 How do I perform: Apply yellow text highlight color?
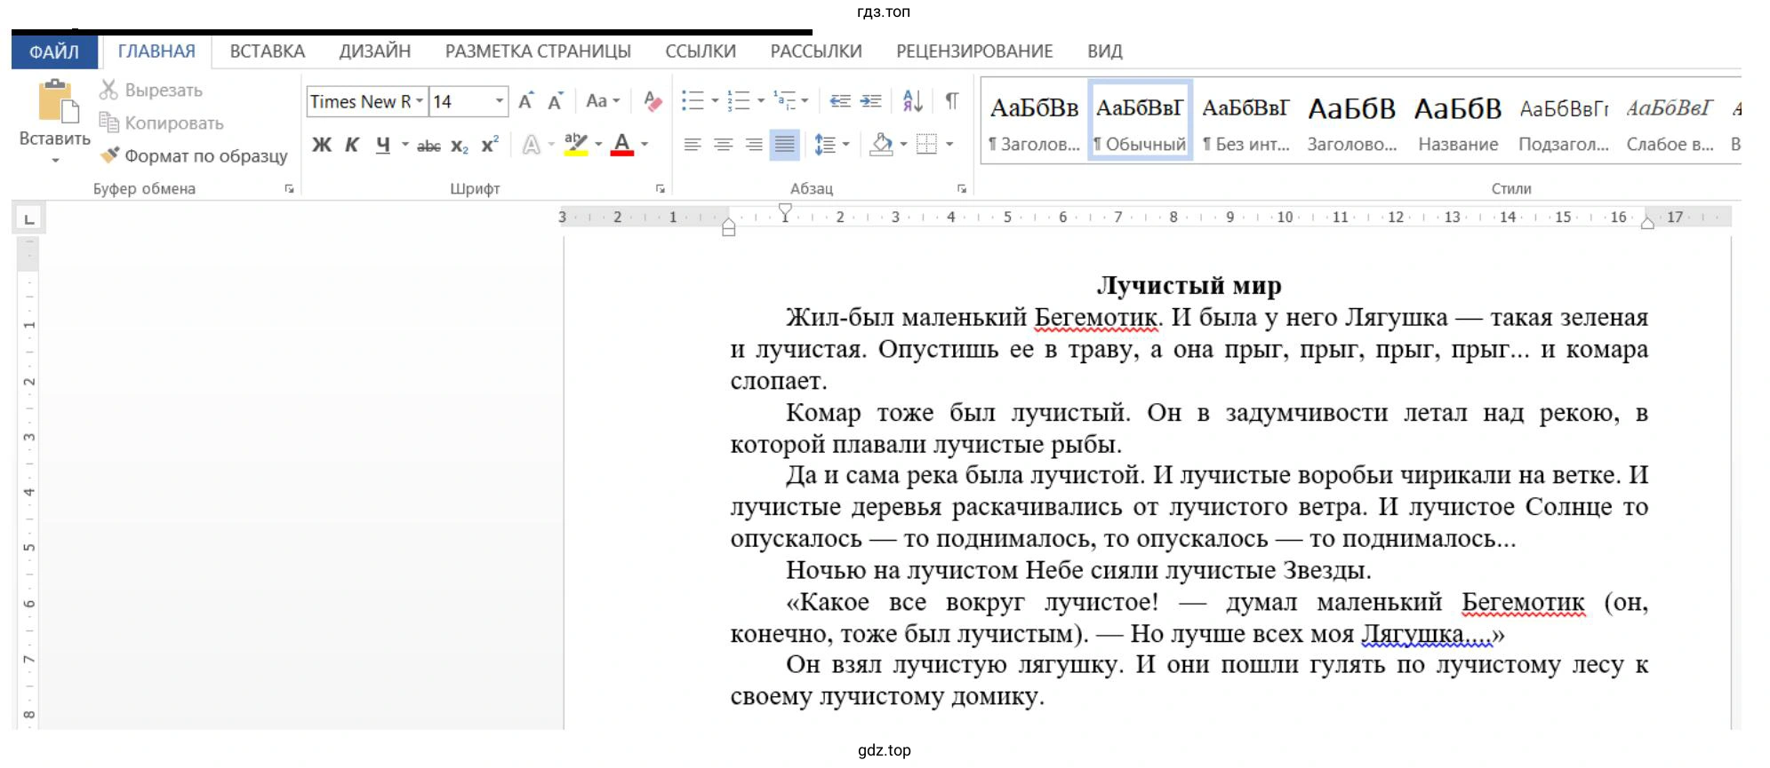576,145
